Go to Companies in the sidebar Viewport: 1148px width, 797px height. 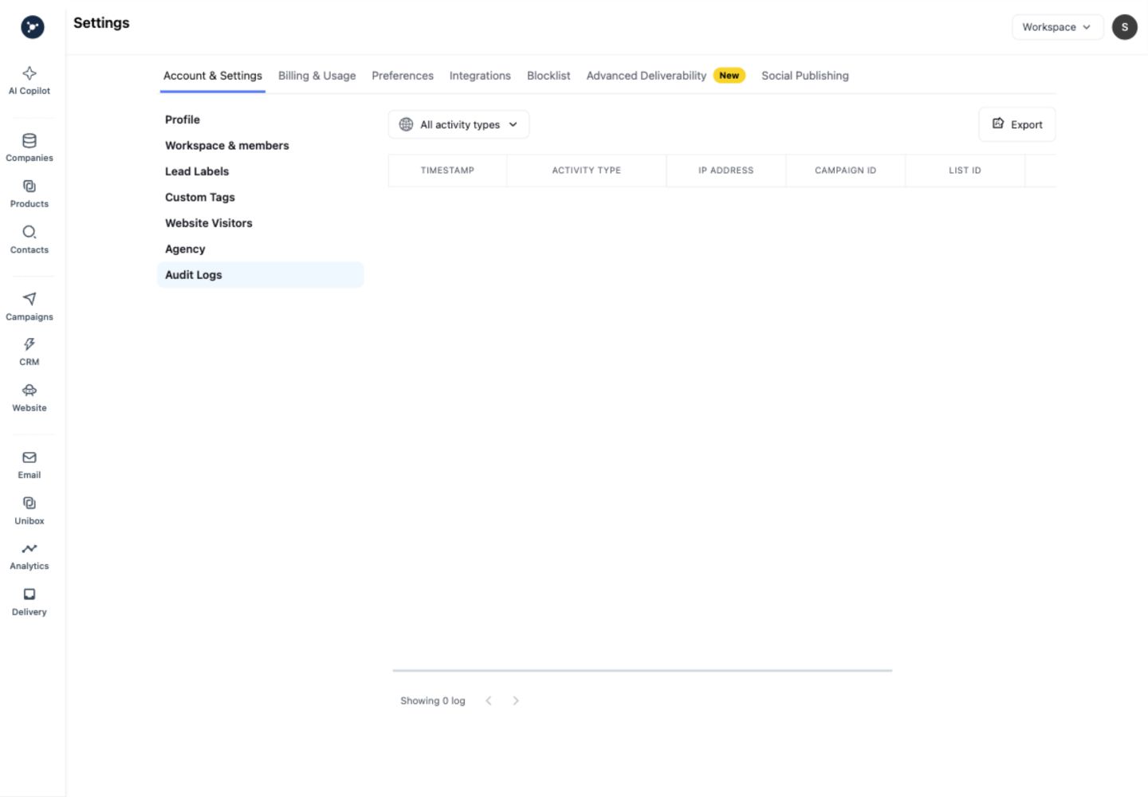(29, 147)
